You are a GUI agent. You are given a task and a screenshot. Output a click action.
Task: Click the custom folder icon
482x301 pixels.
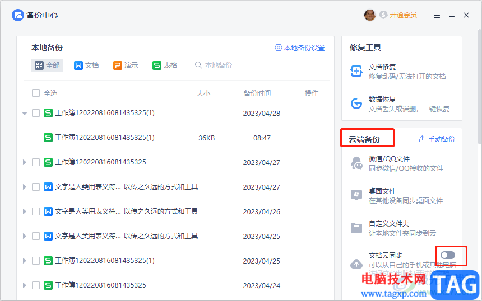click(x=356, y=228)
